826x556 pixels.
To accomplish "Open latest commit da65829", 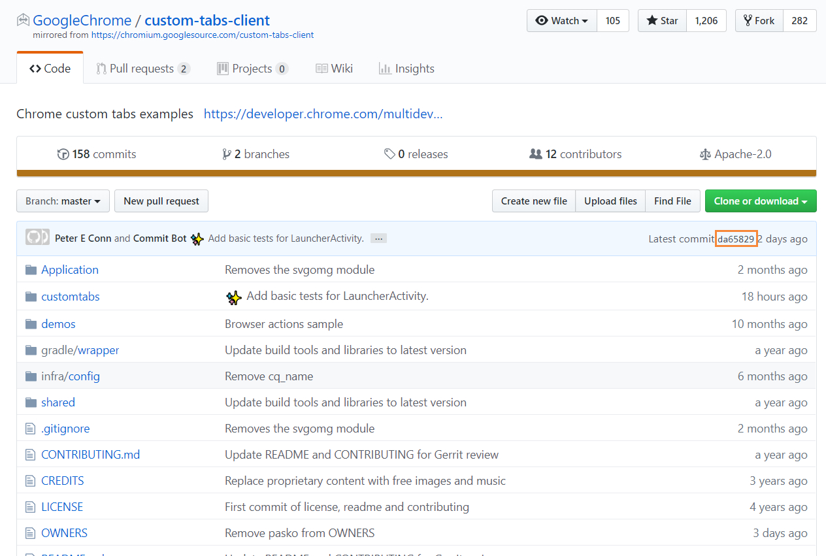I will point(736,238).
